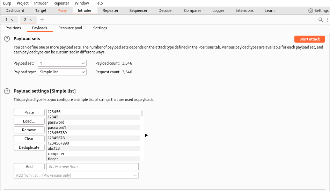Switch to the Extensions tab

point(244,10)
